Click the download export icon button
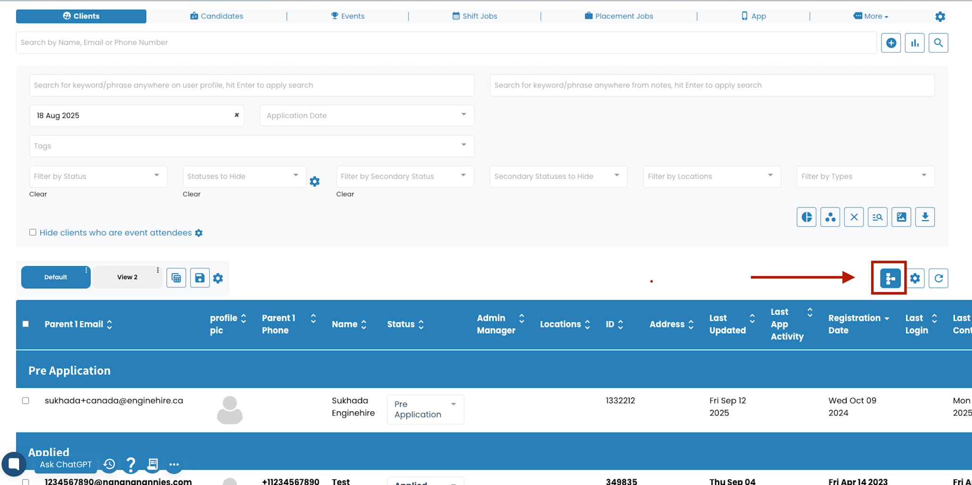Viewport: 972px width, 485px height. coord(925,217)
